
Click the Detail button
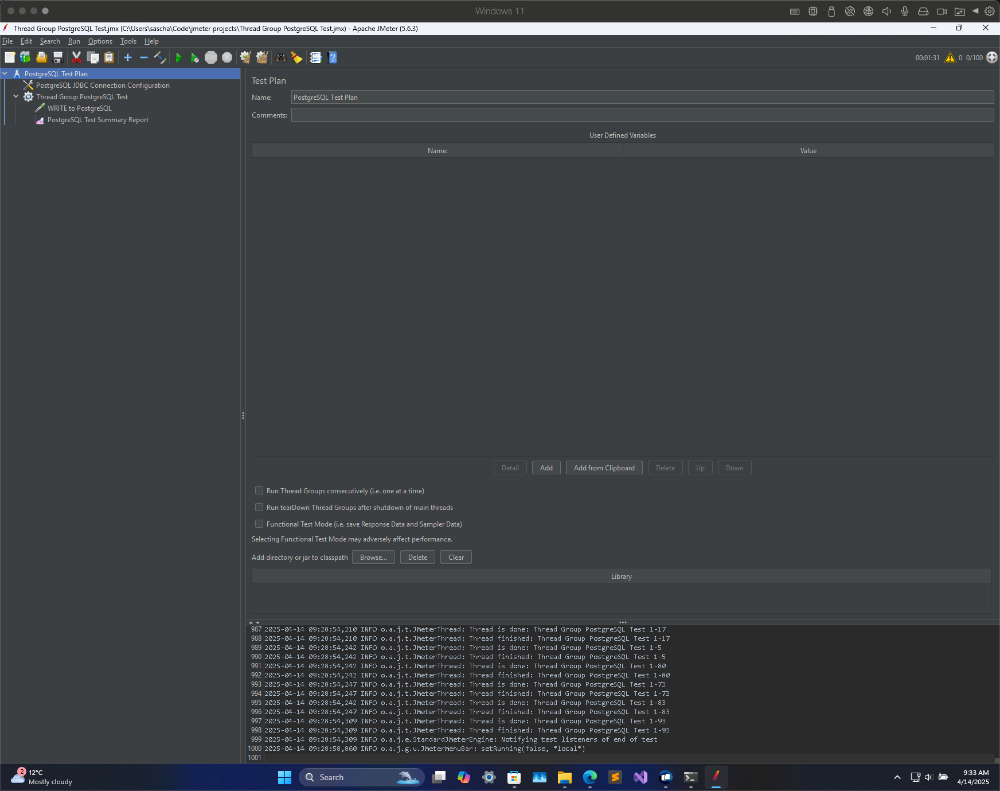[510, 467]
